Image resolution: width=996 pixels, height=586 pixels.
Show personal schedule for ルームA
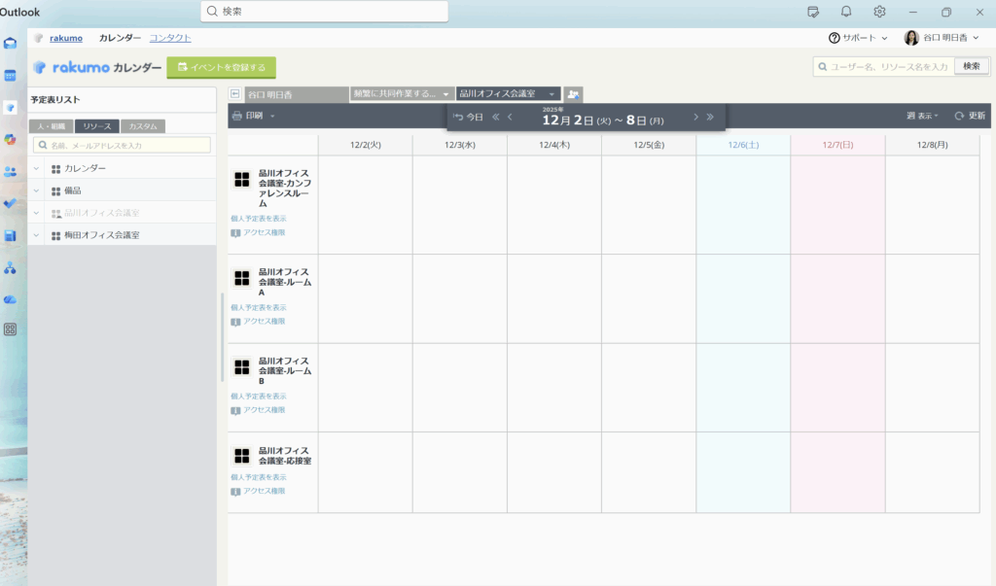pyautogui.click(x=259, y=307)
